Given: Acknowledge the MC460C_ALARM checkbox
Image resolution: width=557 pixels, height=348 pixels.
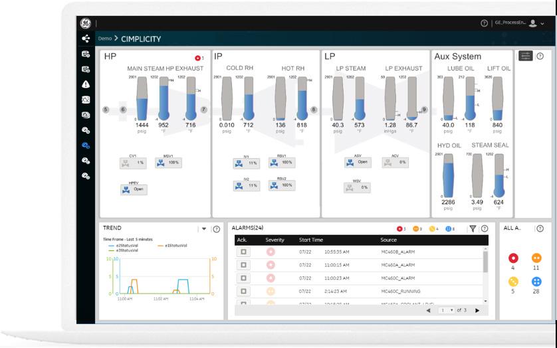Looking at the screenshot, I should click(x=243, y=278).
